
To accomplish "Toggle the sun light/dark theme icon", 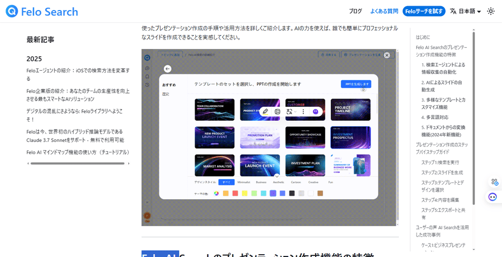I will pos(490,11).
